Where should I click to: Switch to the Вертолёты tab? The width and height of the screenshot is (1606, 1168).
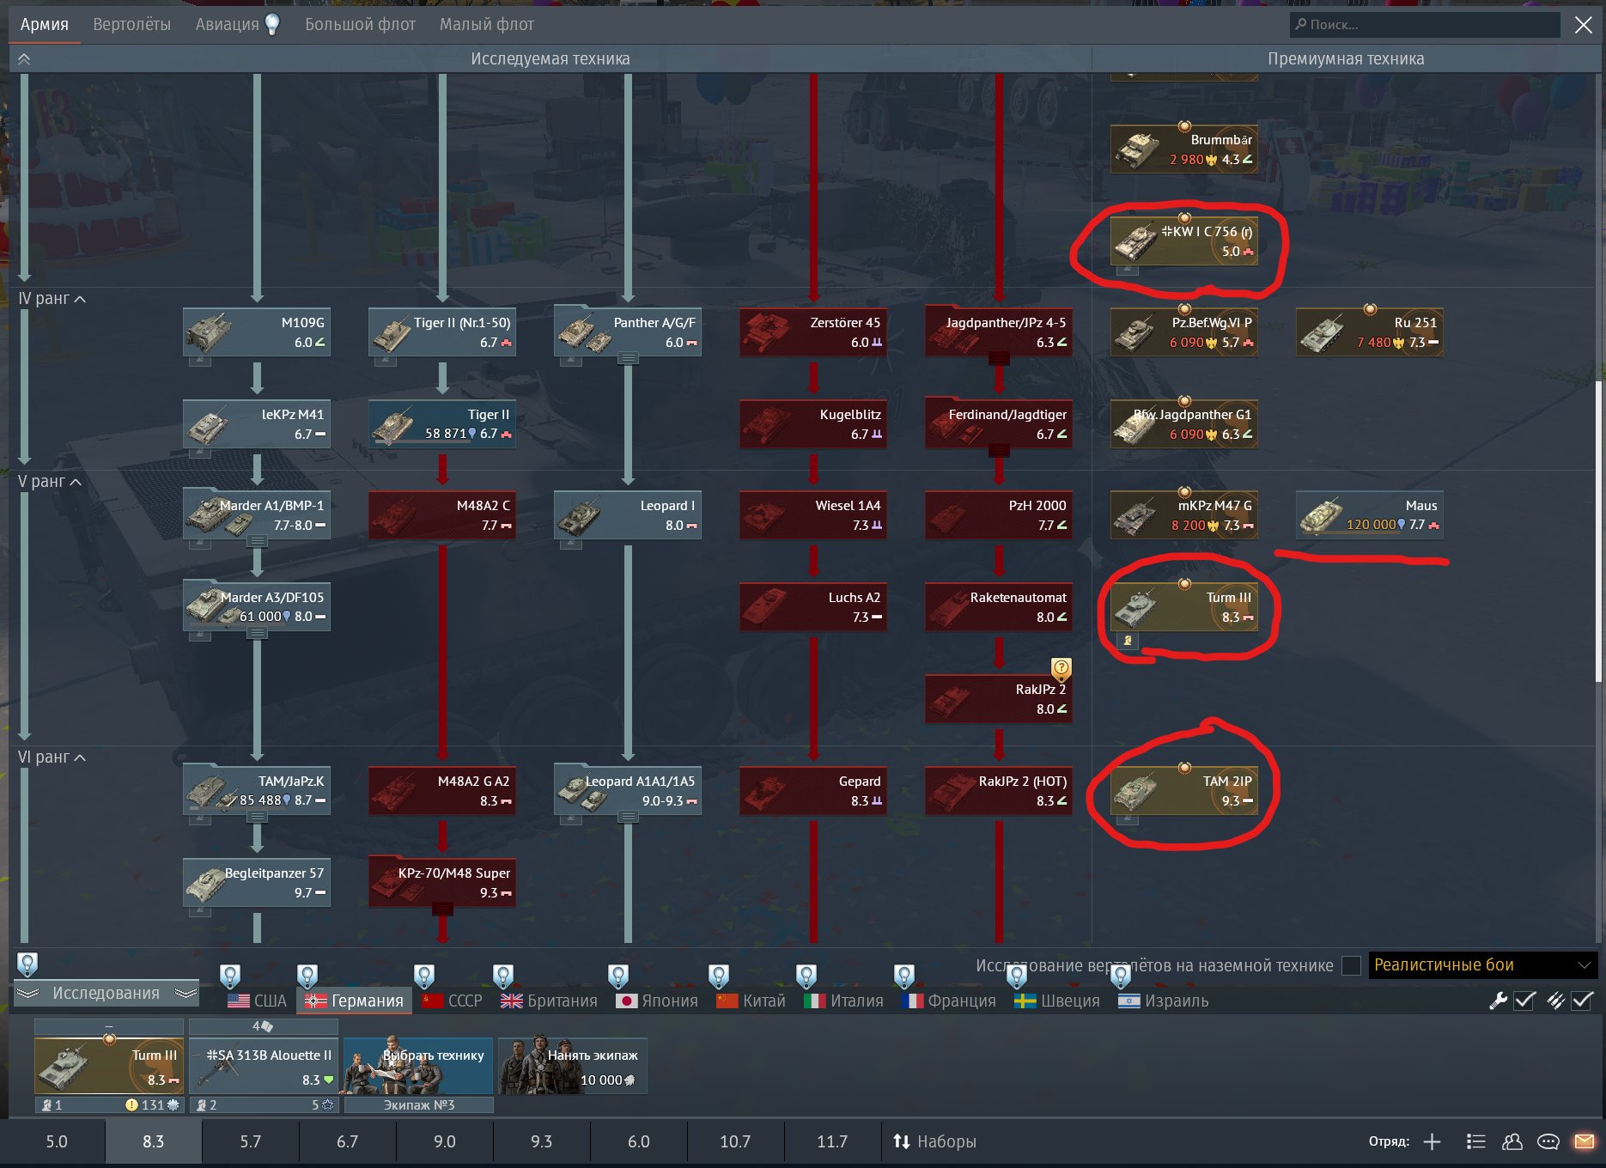pos(131,24)
